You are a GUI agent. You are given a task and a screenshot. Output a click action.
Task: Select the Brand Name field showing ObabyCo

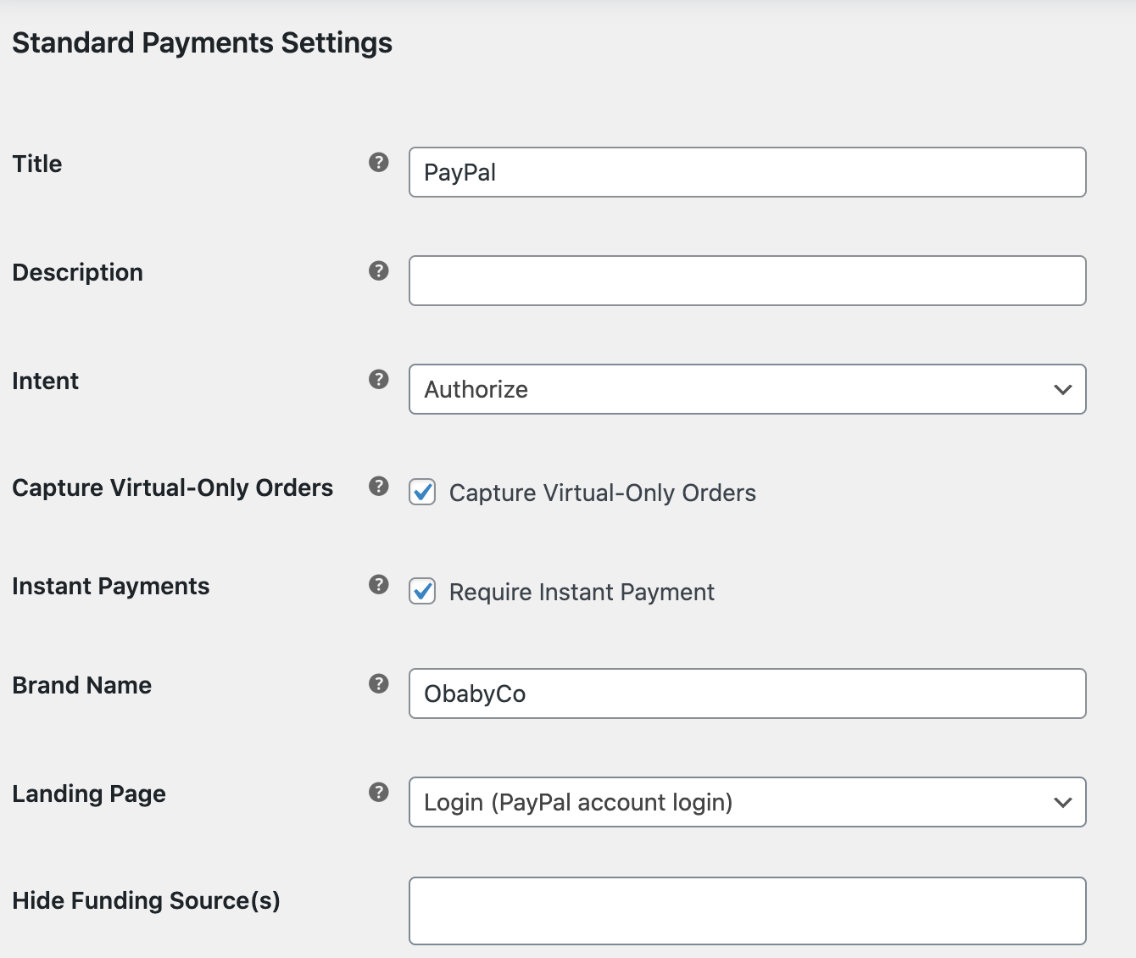coord(746,693)
